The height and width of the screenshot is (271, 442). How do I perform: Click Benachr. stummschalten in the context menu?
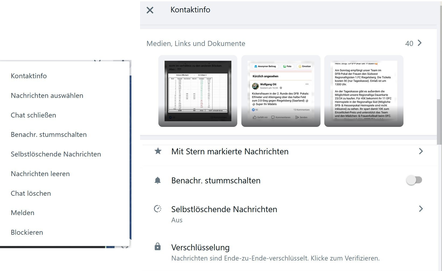pyautogui.click(x=49, y=134)
